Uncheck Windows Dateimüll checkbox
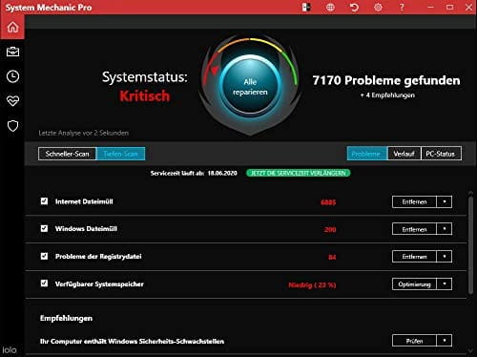The image size is (477, 357). click(x=44, y=228)
